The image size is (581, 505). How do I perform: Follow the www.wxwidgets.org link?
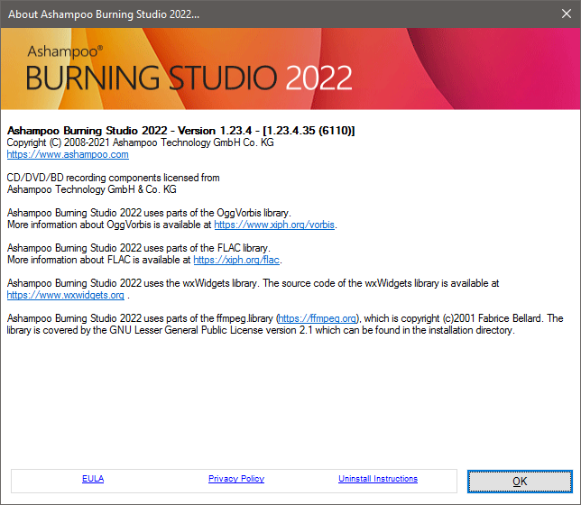pos(66,295)
